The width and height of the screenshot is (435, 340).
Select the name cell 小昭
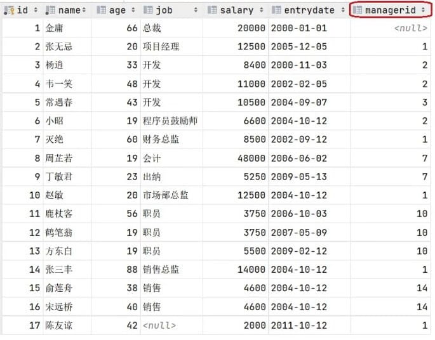click(x=55, y=121)
